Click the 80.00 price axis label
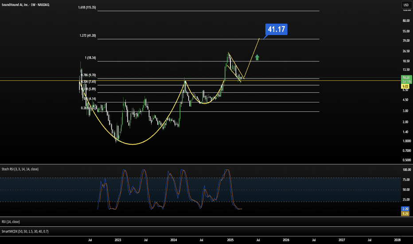The height and width of the screenshot is (244, 413). 406,20
